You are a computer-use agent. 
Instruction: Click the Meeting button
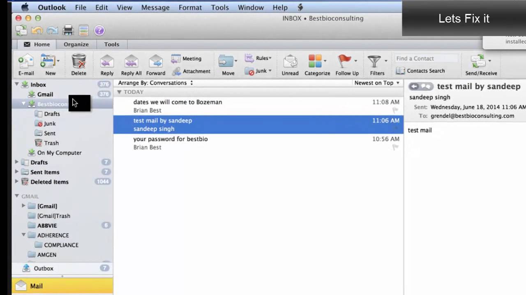[x=187, y=59]
